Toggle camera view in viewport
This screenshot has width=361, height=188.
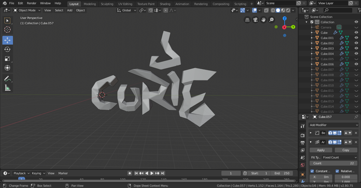point(255,20)
